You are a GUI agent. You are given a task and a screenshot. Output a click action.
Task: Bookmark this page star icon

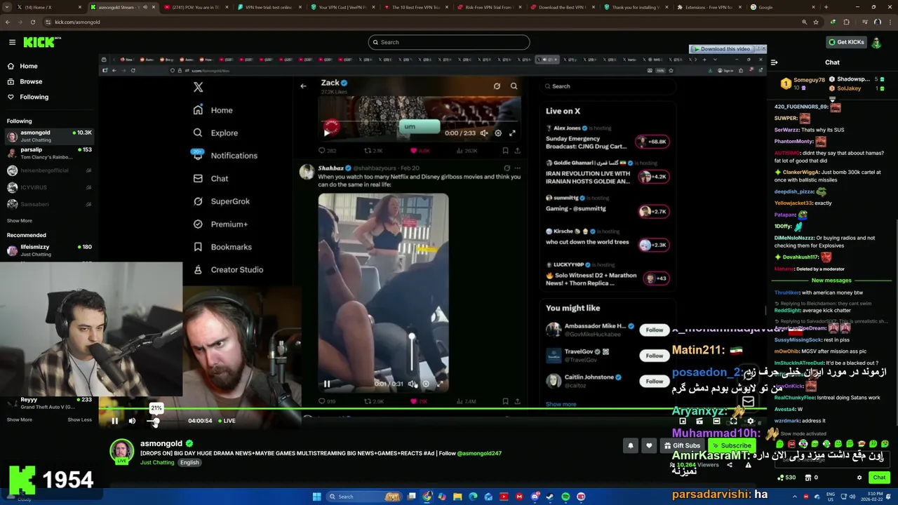coord(815,22)
